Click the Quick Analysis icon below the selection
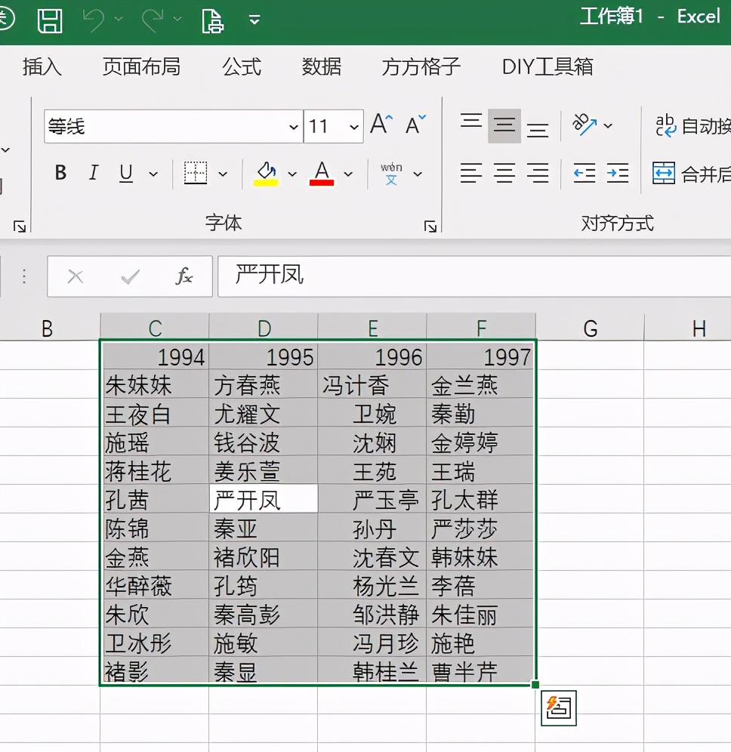Viewport: 731px width, 752px height. click(x=558, y=708)
